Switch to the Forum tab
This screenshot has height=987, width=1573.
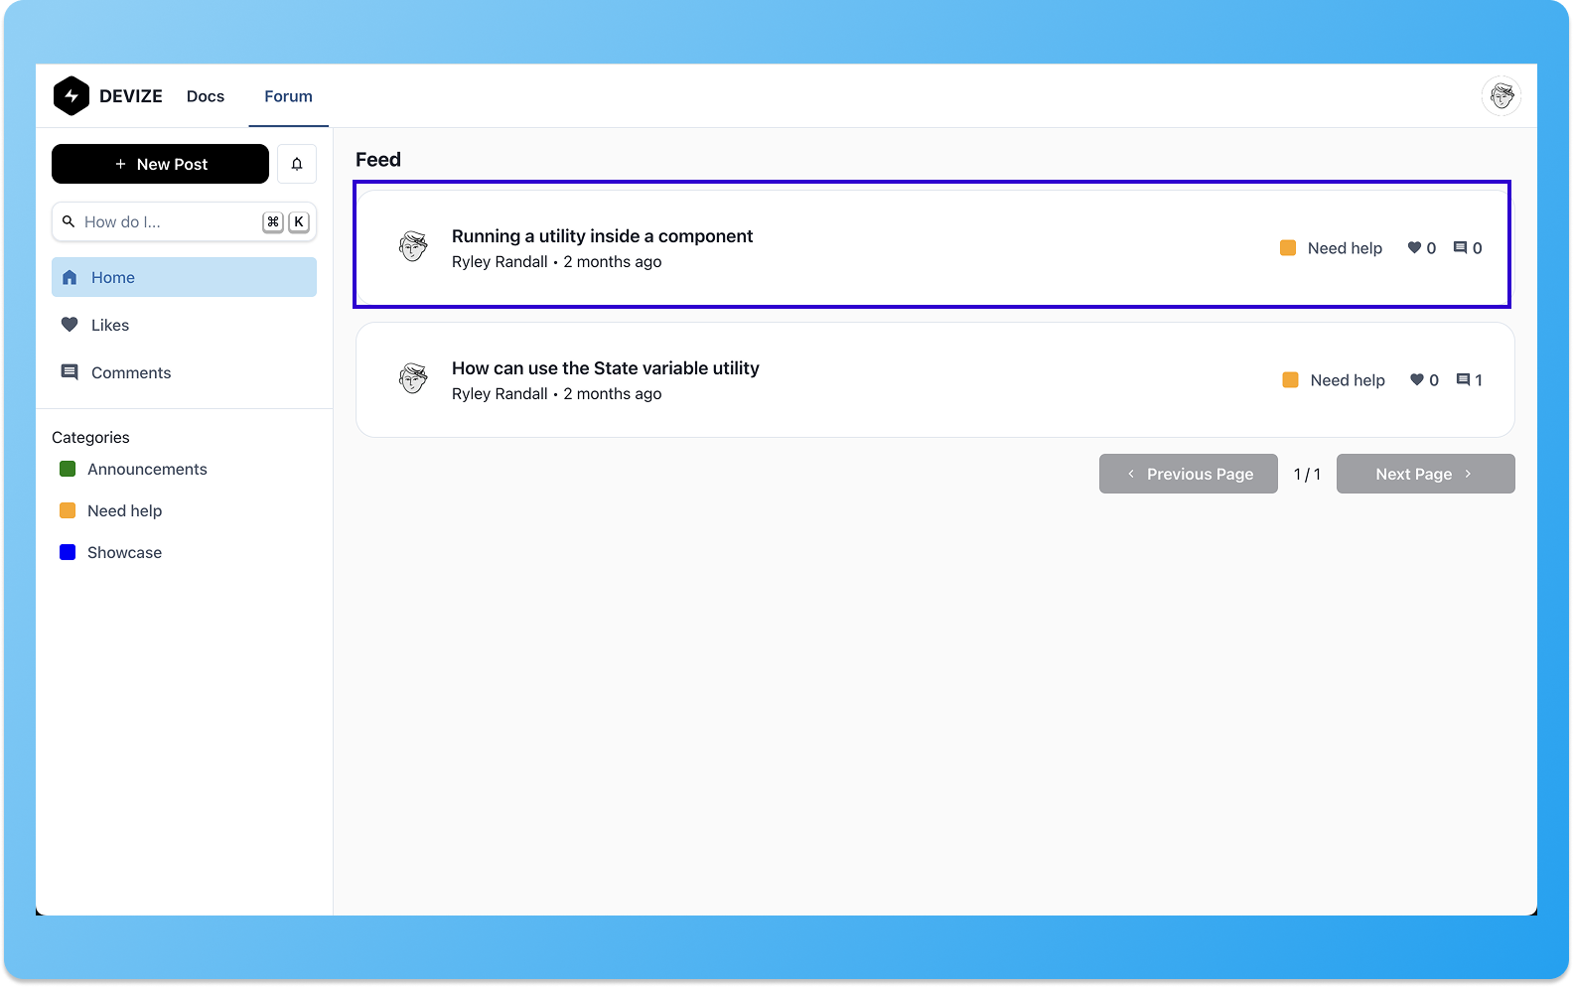pyautogui.click(x=288, y=96)
